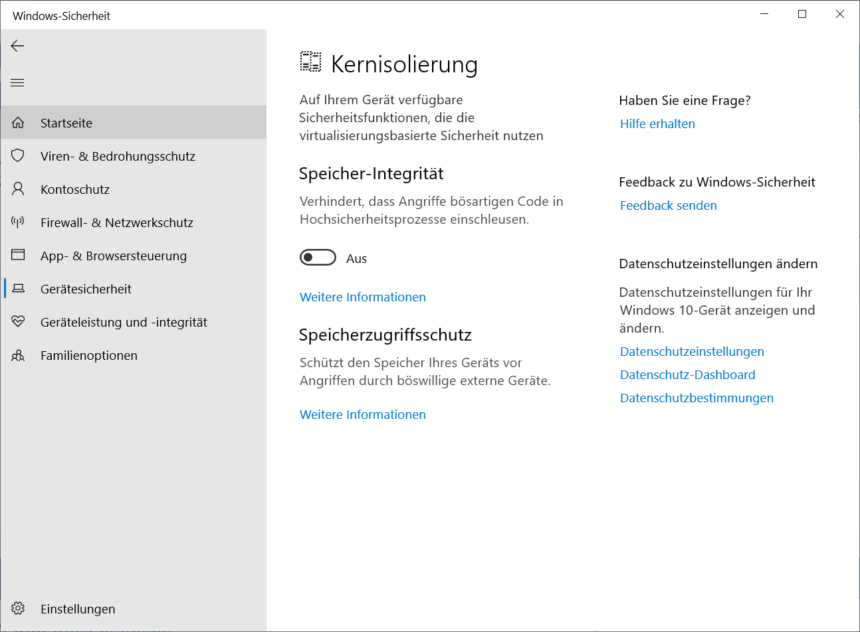Viewport: 860px width, 632px height.
Task: Click the App- & Browsersteuerung window icon
Action: [18, 256]
